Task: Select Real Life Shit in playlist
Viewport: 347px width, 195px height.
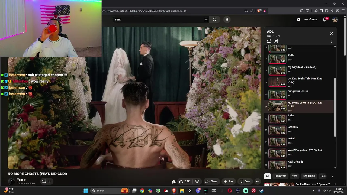Action: coord(299,164)
